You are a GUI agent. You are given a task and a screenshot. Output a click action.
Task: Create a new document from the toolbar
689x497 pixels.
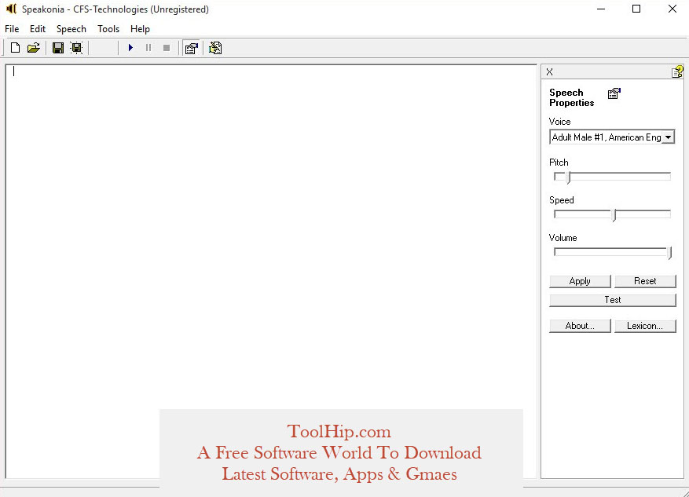(x=16, y=47)
